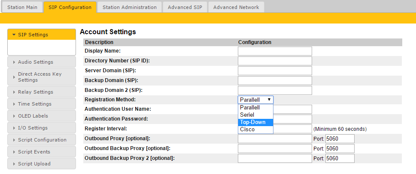Expand Direct Access Key Settings
The image size is (416, 174).
pos(42,77)
